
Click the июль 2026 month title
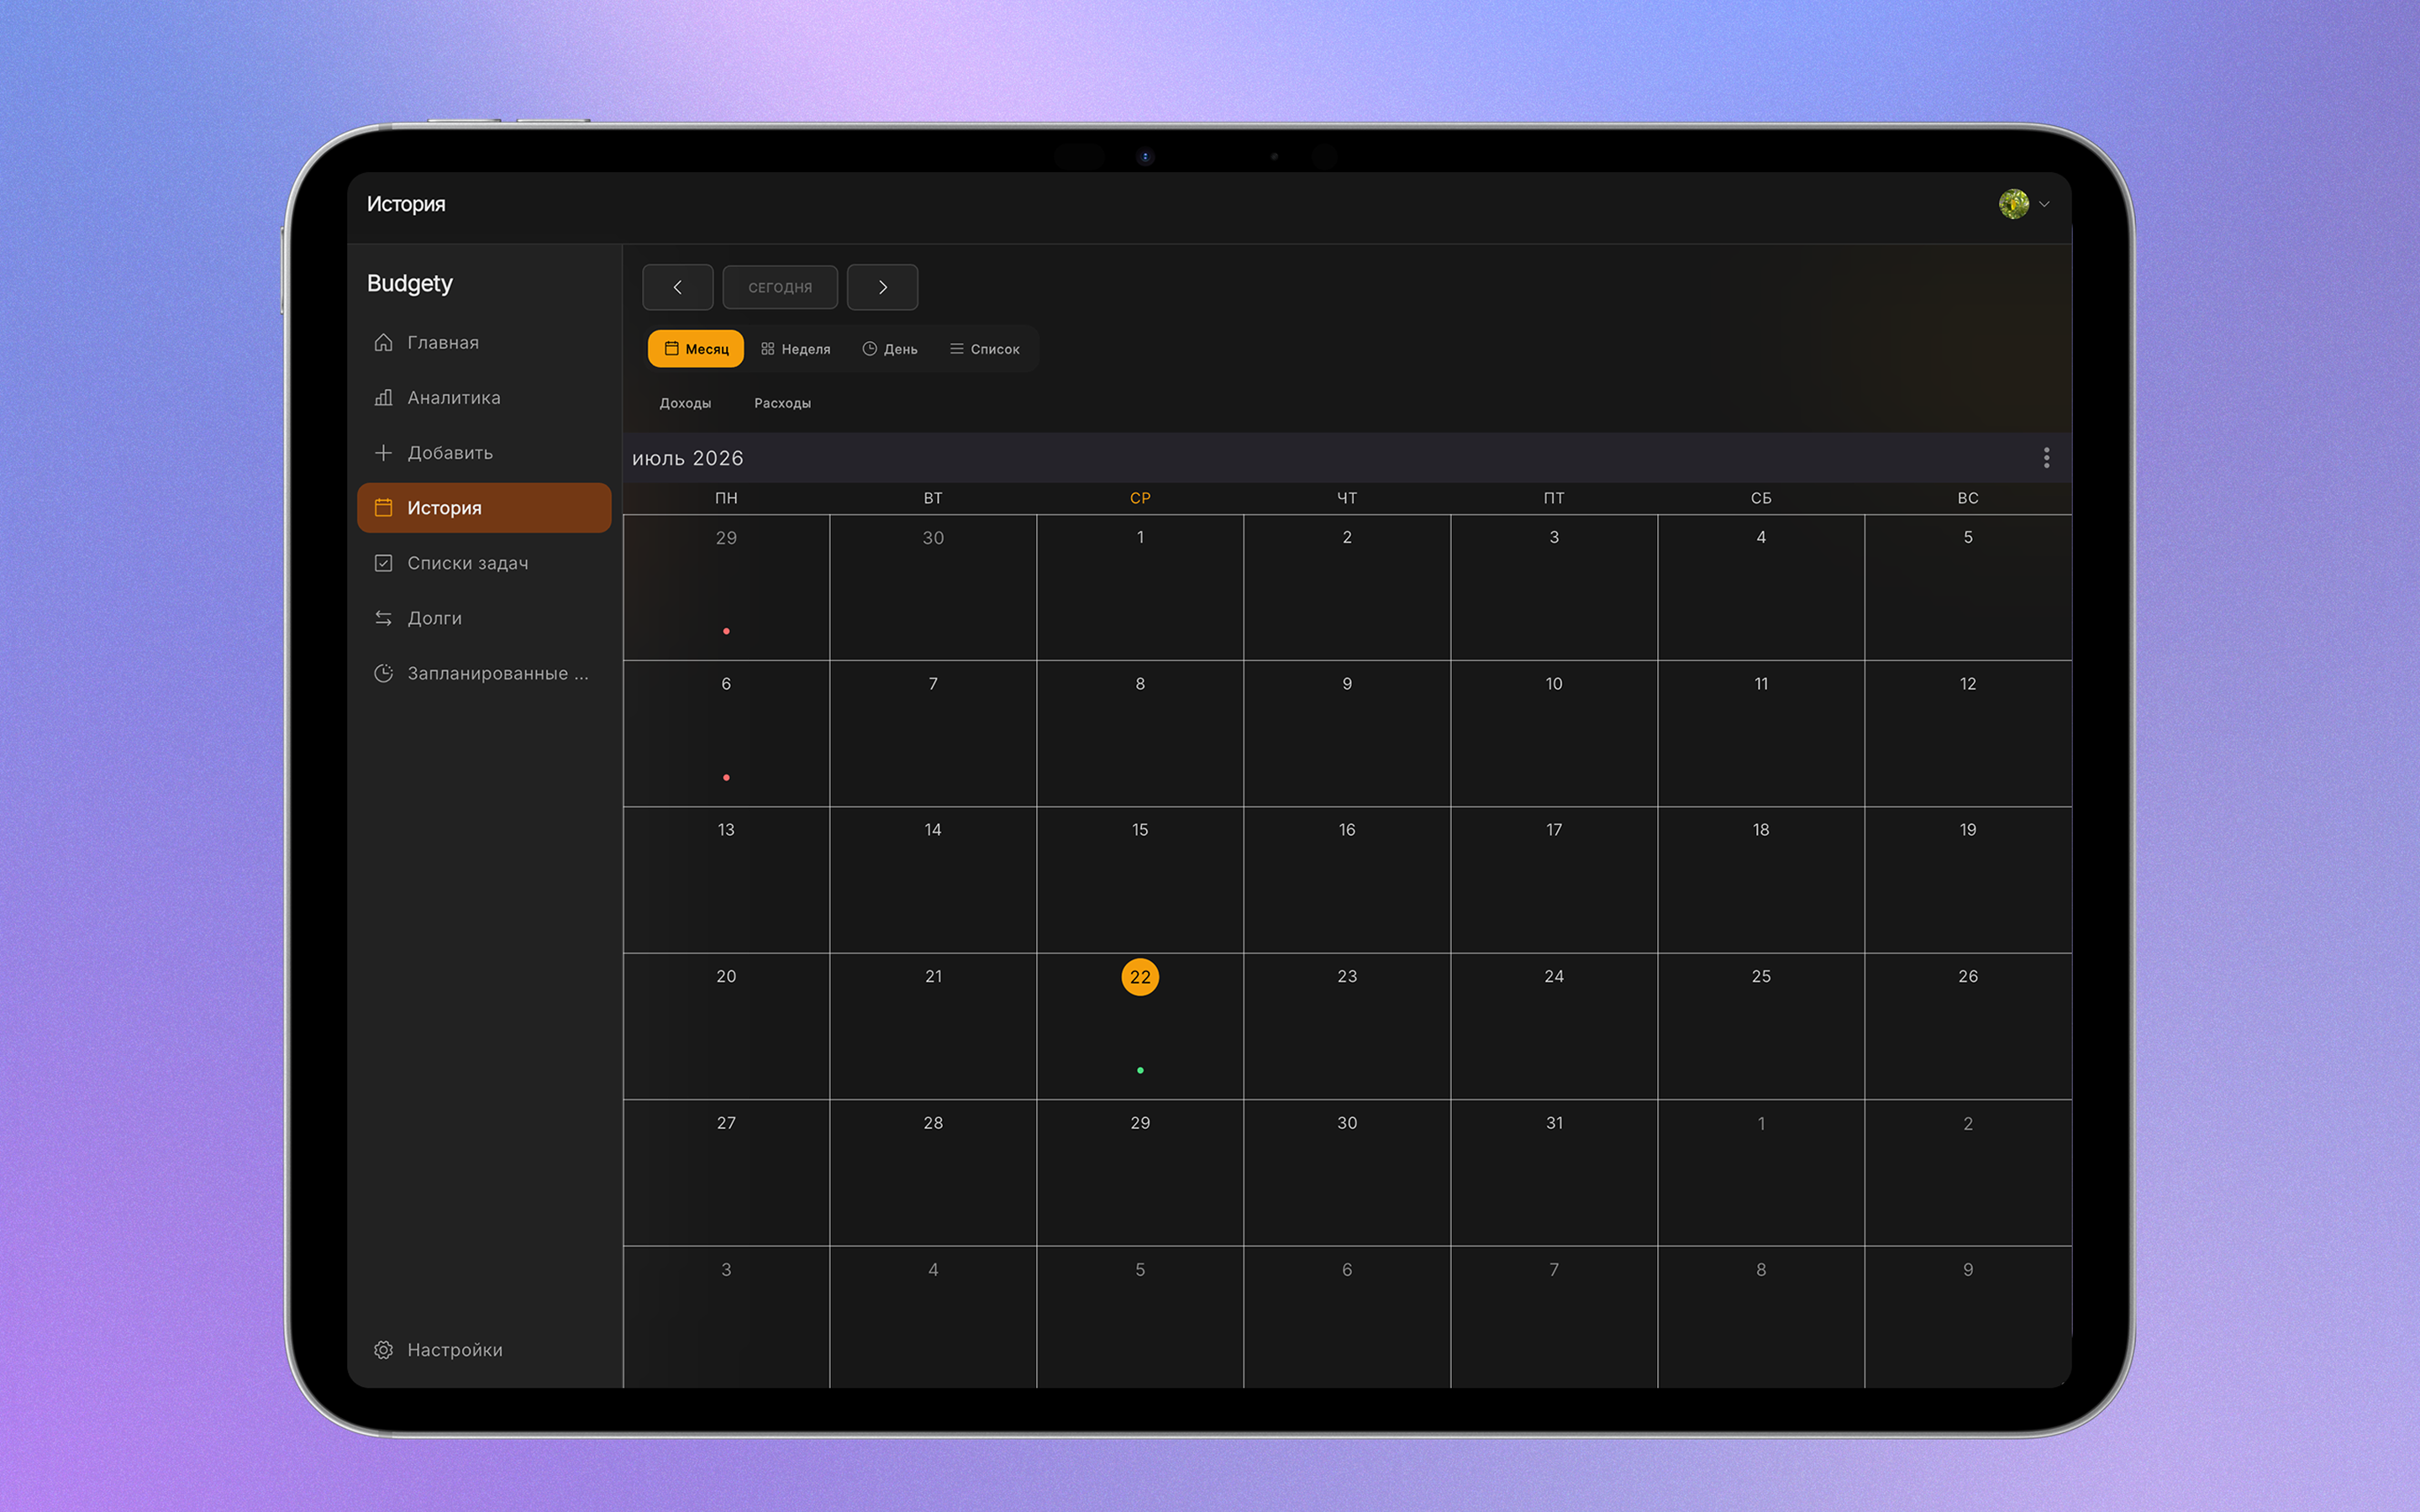coord(688,458)
